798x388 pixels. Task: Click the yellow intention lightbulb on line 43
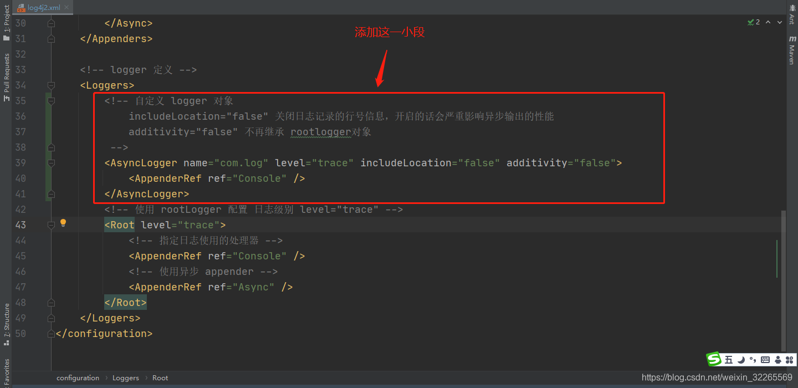pos(63,223)
